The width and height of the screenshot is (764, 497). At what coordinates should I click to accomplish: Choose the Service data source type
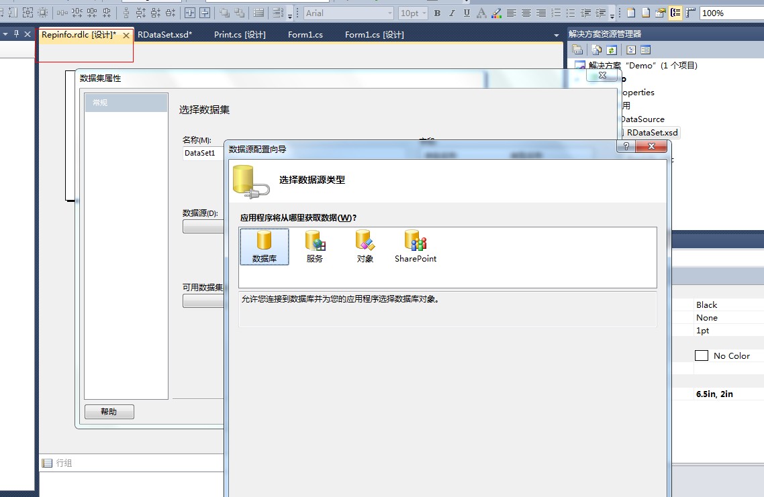[x=315, y=247]
